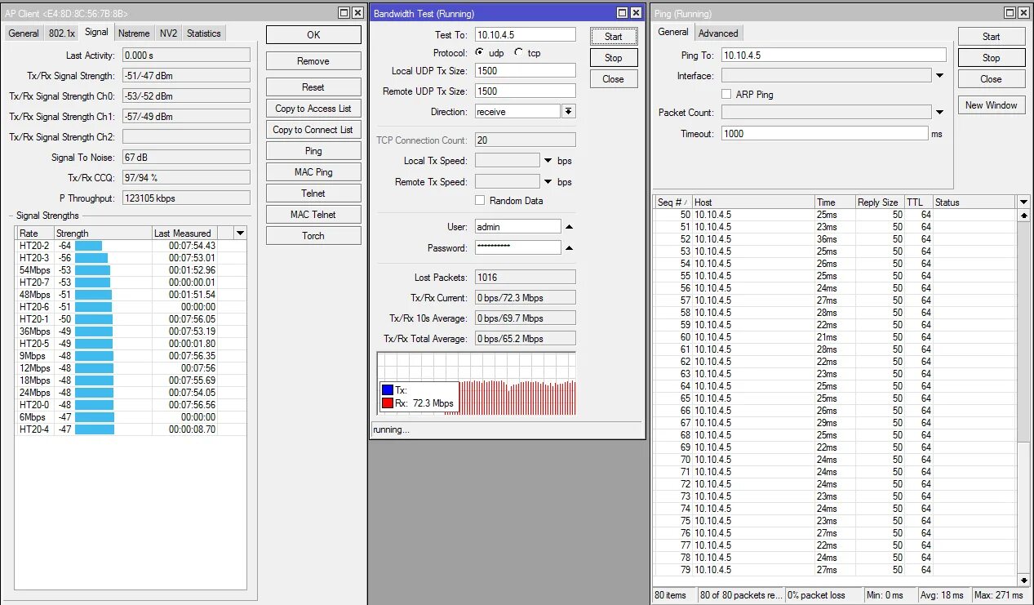The height and width of the screenshot is (605, 1034).
Task: Click the Ping To address field
Action: pos(833,55)
